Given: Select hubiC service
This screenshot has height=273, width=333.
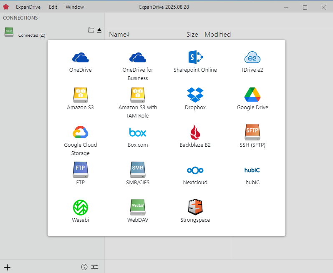Looking at the screenshot, I should [x=252, y=175].
